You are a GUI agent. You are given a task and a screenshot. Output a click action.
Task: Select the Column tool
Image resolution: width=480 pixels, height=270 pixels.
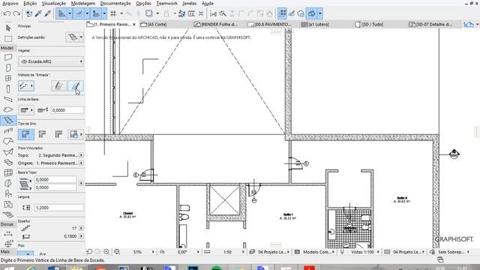coord(8,88)
